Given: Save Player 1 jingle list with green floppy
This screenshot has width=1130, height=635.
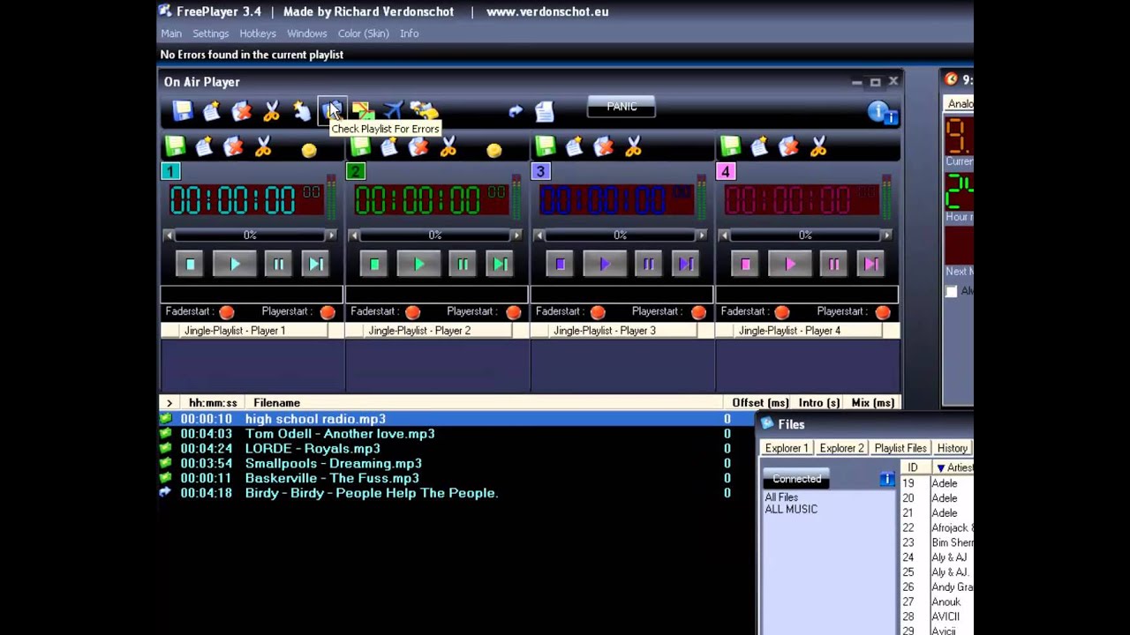Looking at the screenshot, I should (x=175, y=146).
